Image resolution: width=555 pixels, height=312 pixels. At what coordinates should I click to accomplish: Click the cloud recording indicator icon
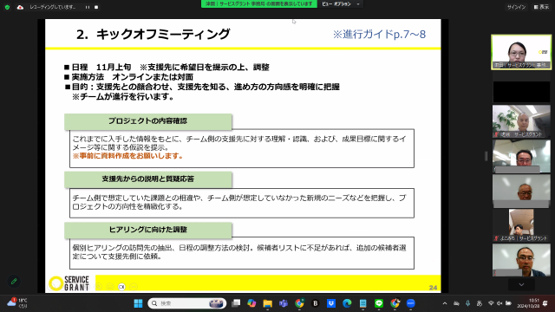[20, 7]
